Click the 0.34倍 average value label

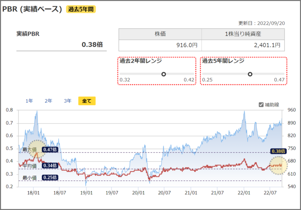coord(50,166)
